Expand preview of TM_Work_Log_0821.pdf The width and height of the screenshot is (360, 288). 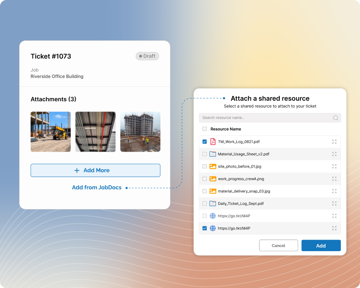pyautogui.click(x=334, y=142)
